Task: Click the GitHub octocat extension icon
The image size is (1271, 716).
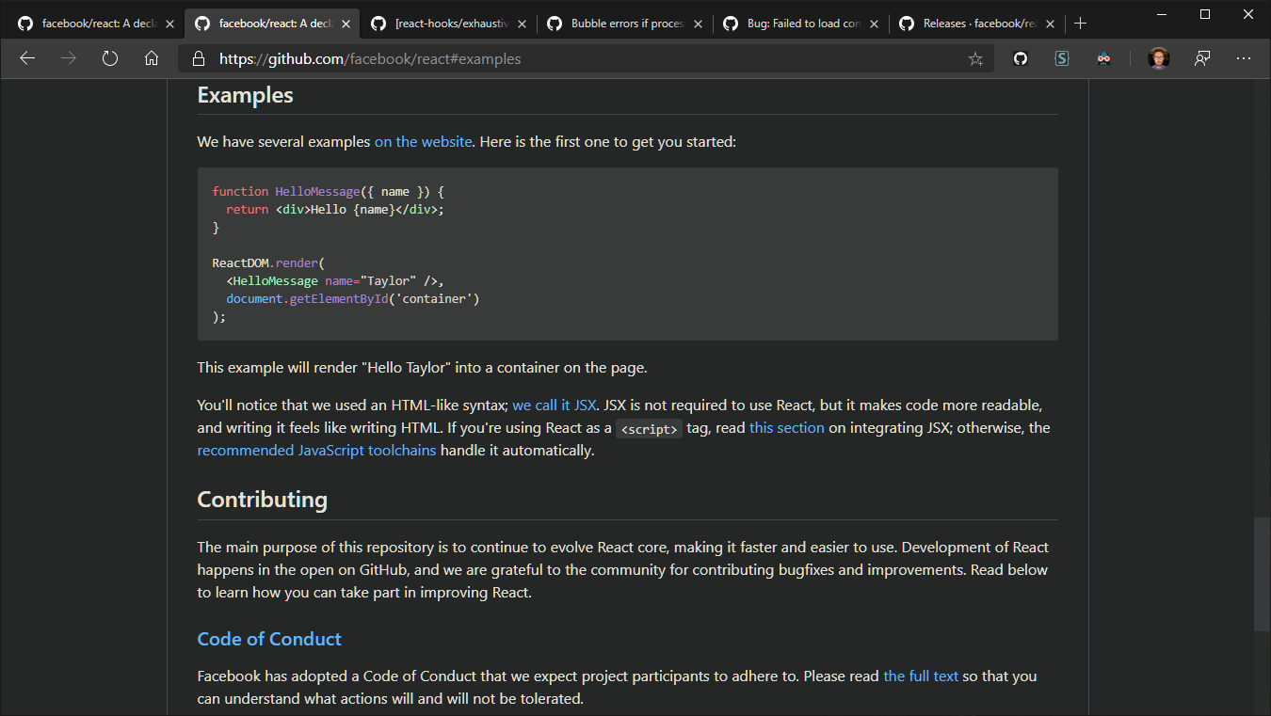Action: point(1020,57)
